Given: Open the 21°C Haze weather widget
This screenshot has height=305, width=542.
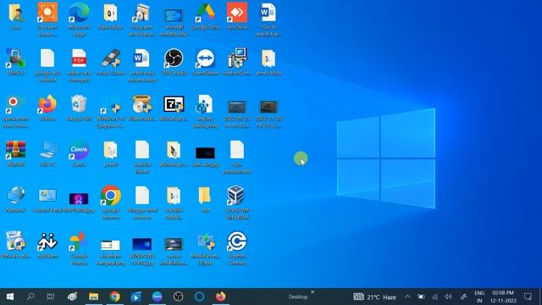Looking at the screenshot, I should pos(374,297).
